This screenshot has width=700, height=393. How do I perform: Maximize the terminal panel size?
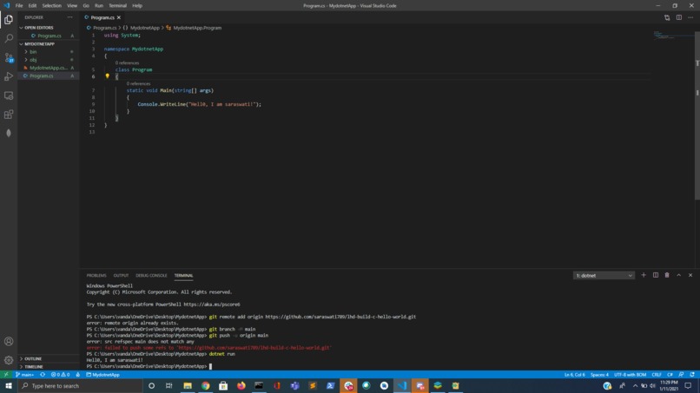tap(678, 275)
